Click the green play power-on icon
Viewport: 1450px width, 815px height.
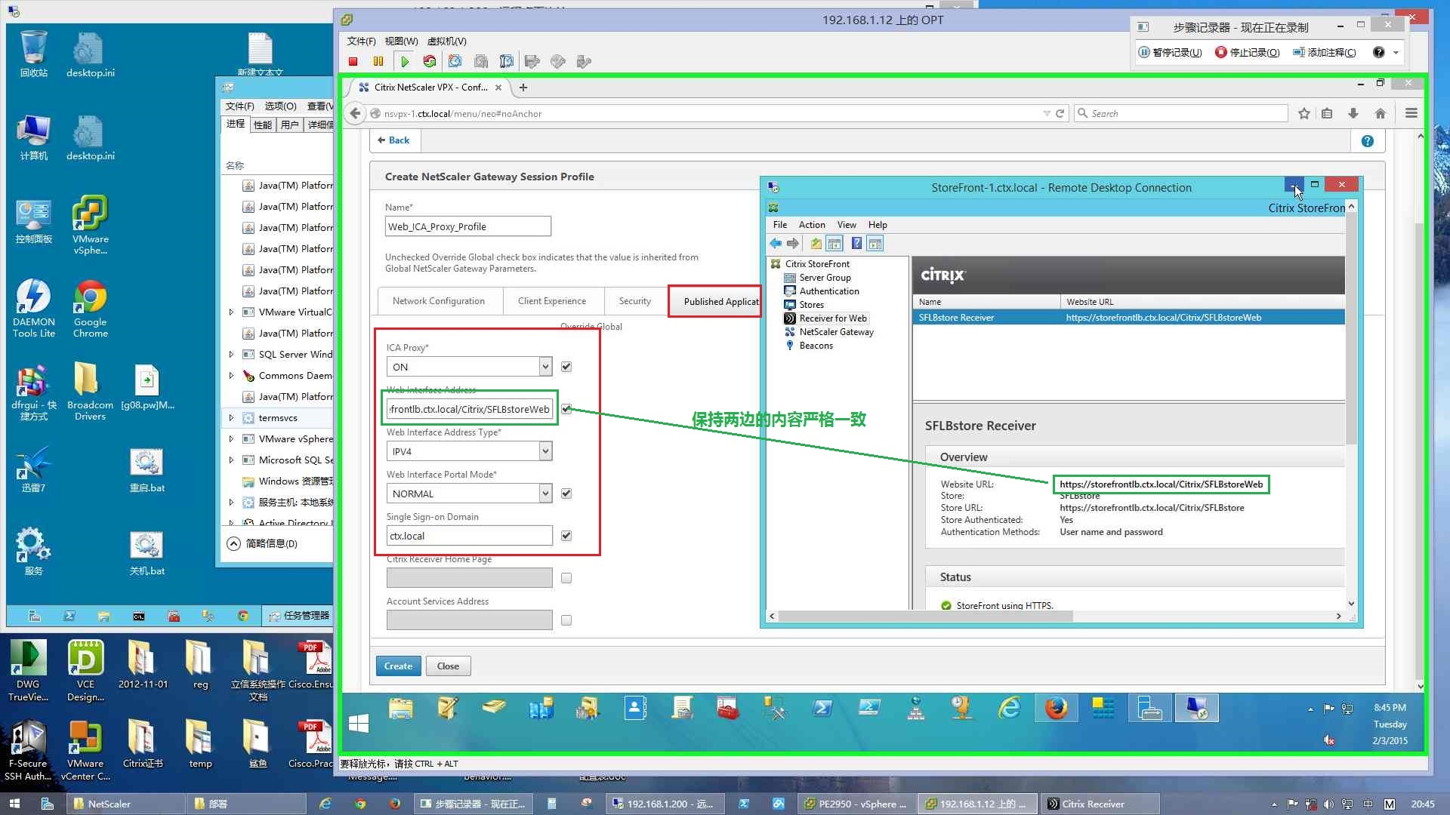(x=405, y=61)
